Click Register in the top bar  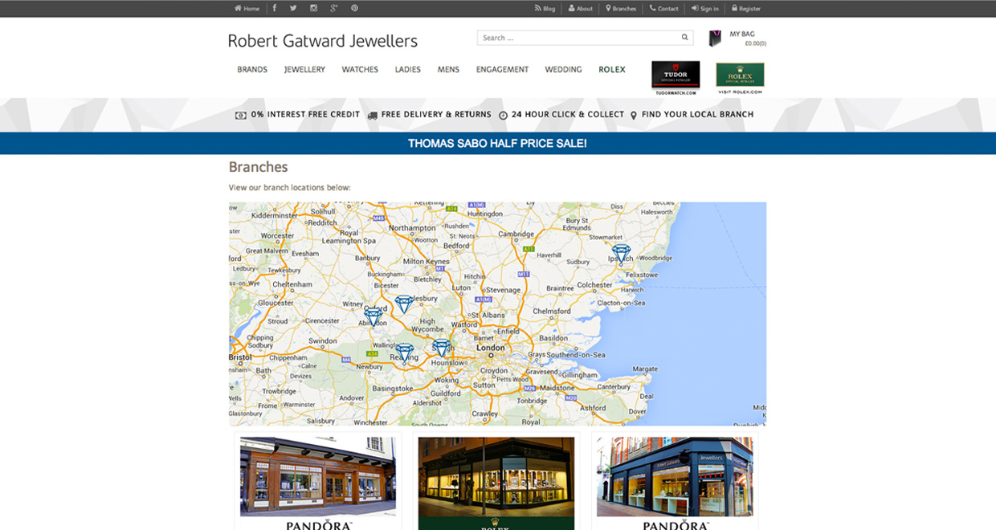(x=746, y=8)
